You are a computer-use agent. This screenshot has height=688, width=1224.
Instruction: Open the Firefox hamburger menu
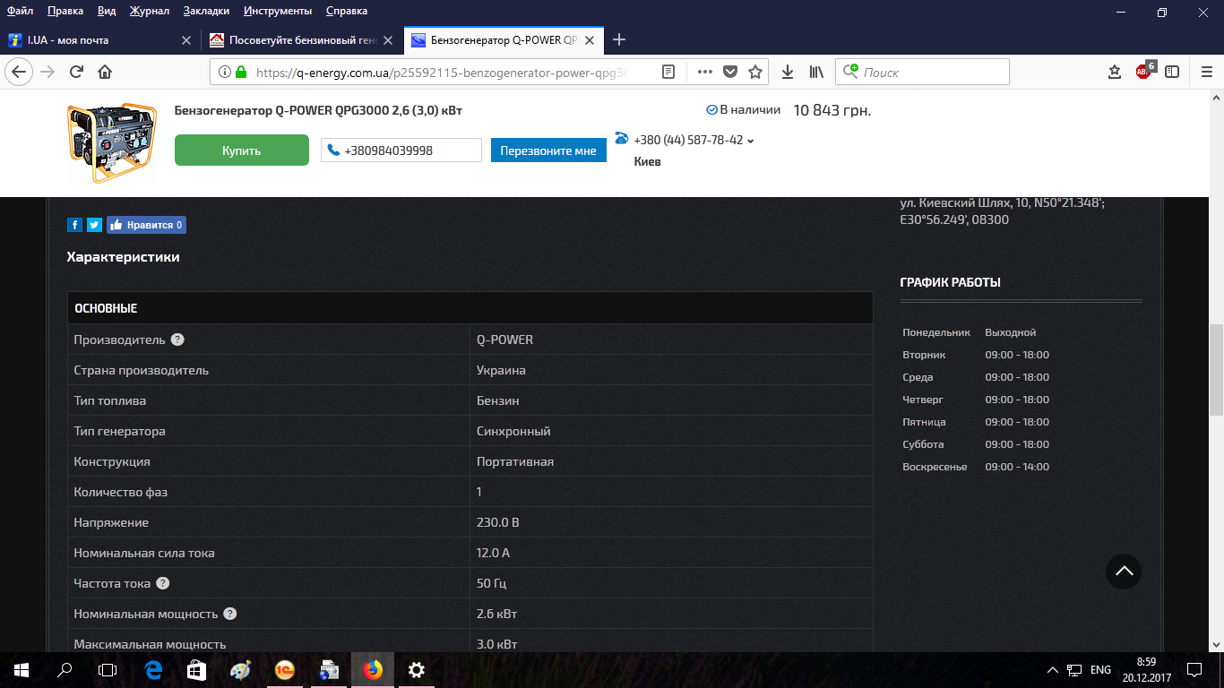point(1207,72)
